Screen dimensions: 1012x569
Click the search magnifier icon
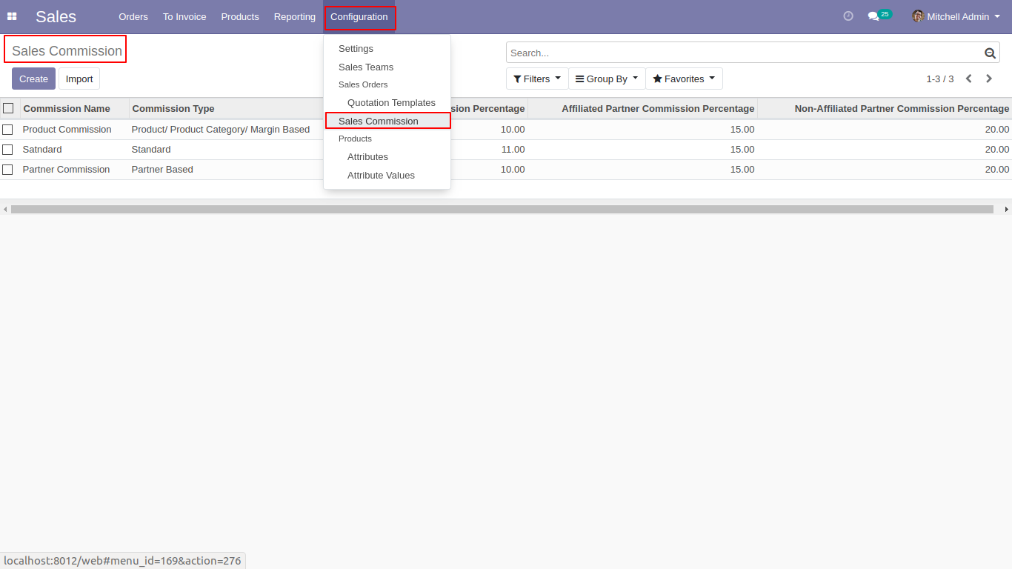(990, 53)
